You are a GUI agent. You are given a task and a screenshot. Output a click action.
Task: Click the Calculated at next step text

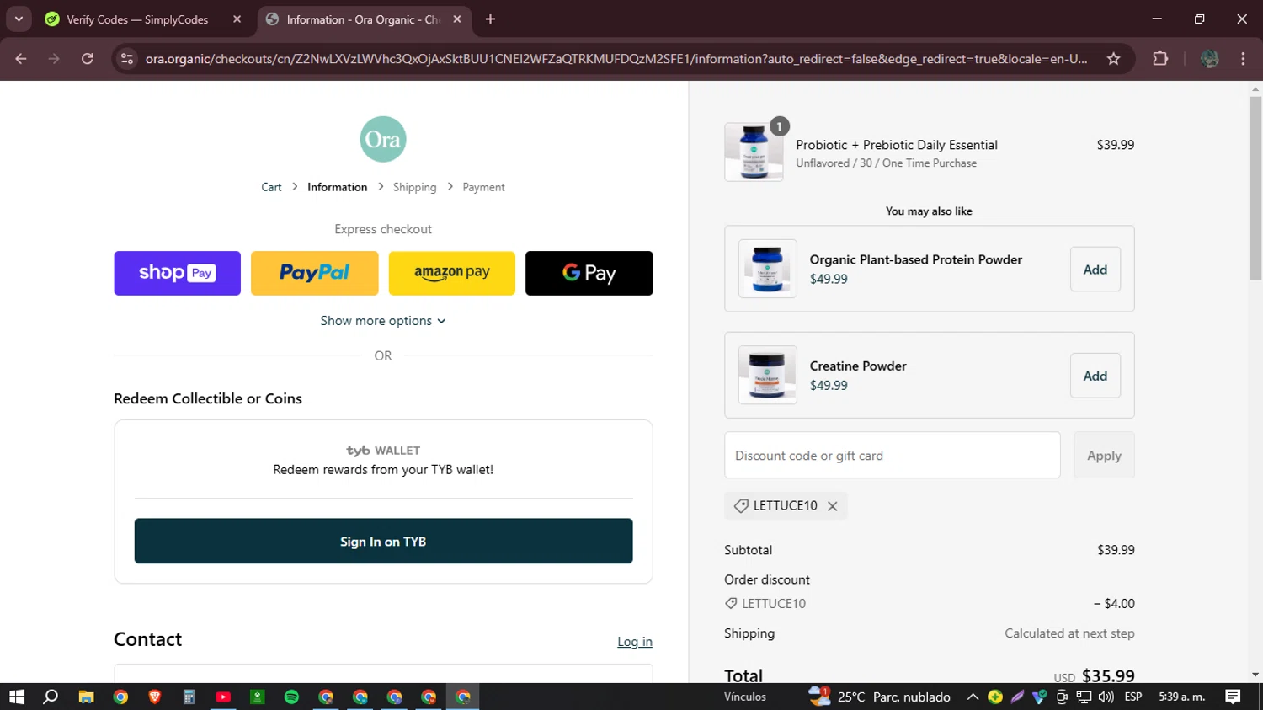(1069, 633)
